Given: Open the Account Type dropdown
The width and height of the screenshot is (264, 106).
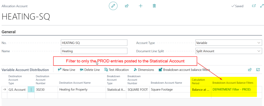Looking at the screenshot, I should [x=228, y=43].
